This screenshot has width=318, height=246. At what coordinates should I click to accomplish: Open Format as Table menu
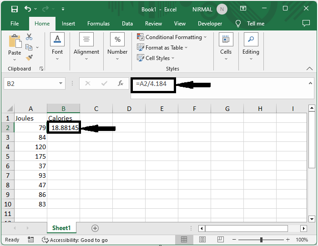coord(162,48)
